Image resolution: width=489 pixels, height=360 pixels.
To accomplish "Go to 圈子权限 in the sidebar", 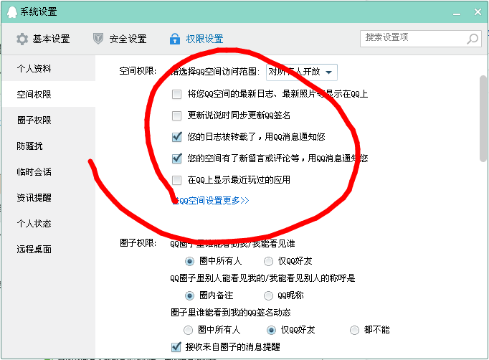I will tap(48, 120).
